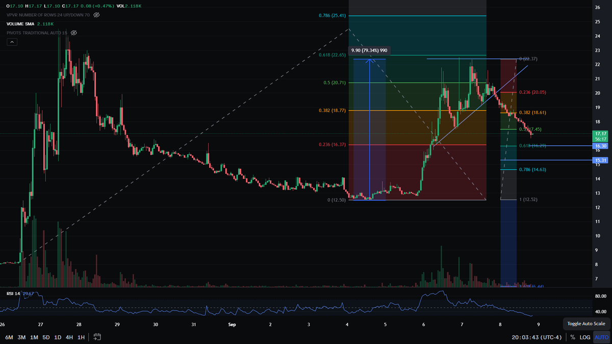Image resolution: width=612 pixels, height=344 pixels.
Task: Click the 0.382 (18.61) retracement label
Action: [532, 113]
